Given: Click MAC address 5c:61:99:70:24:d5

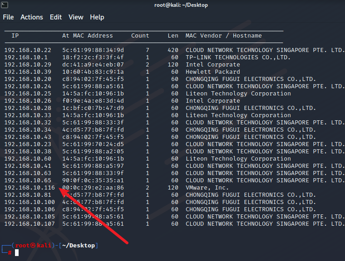Looking at the screenshot, I should (93, 144).
